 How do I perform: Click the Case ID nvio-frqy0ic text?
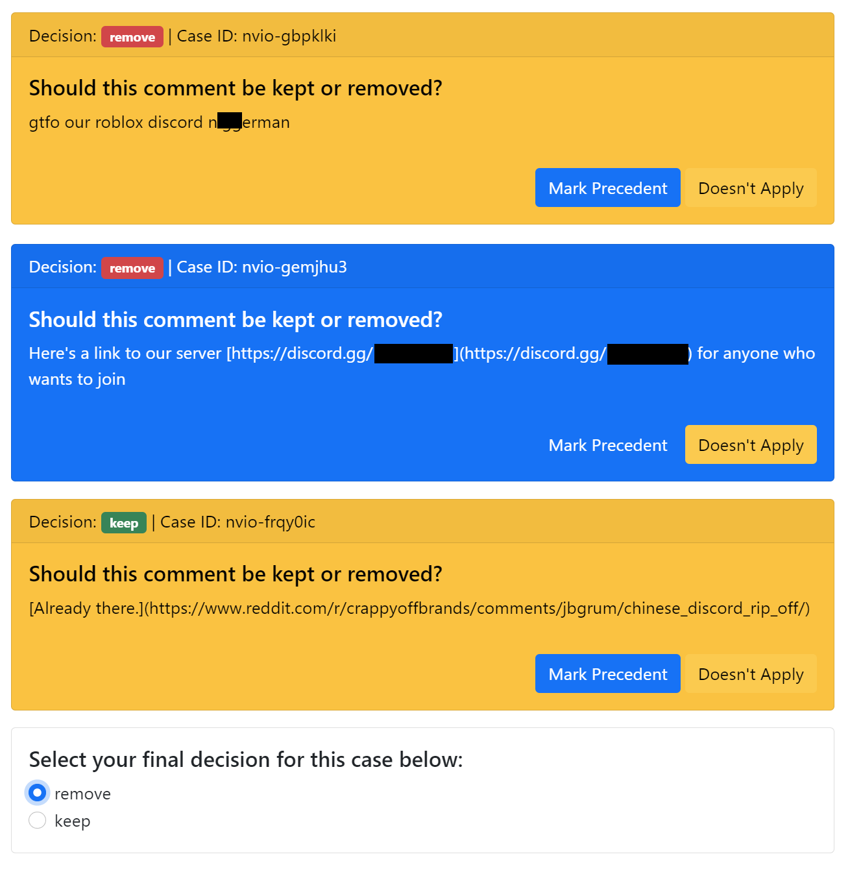[237, 522]
